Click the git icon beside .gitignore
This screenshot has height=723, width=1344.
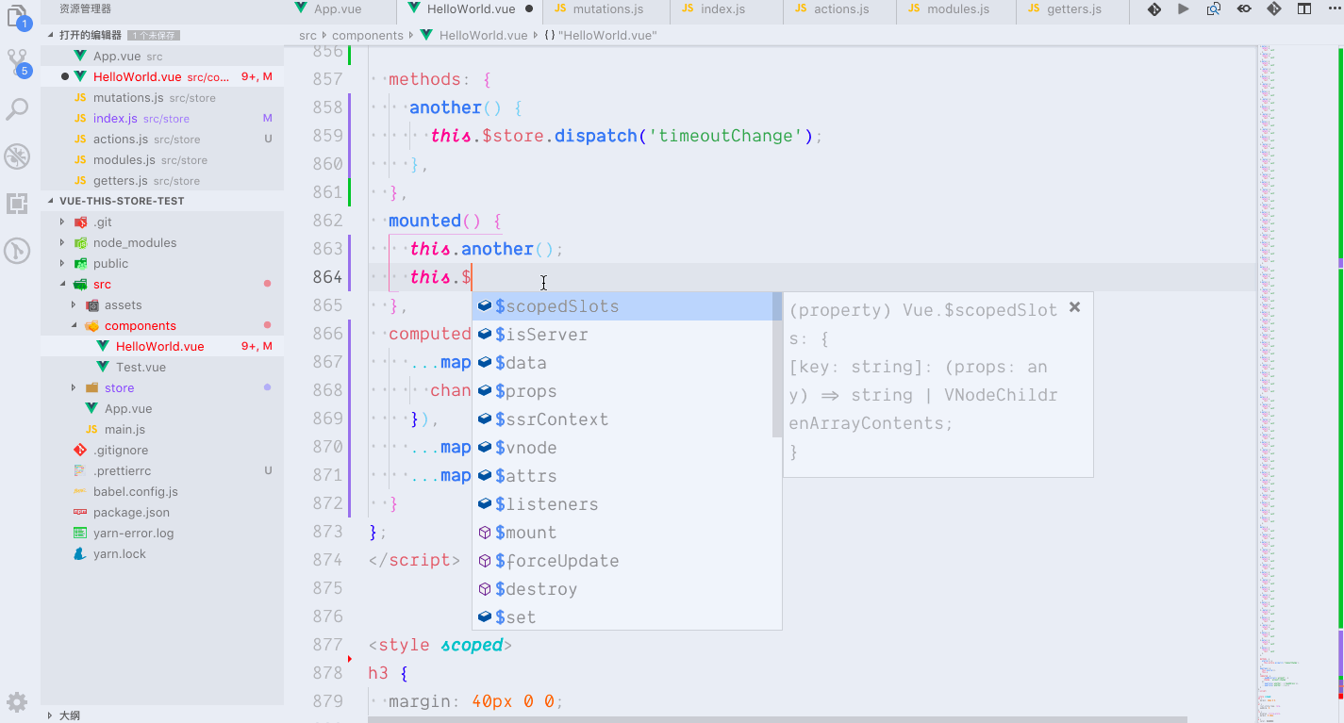pos(80,450)
